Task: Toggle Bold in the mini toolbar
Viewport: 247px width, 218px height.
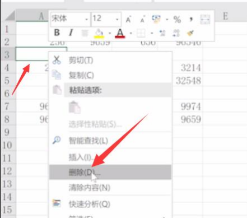Action: [57, 33]
